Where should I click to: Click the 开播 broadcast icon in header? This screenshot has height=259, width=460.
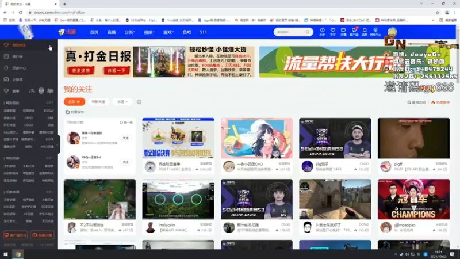tap(343, 31)
